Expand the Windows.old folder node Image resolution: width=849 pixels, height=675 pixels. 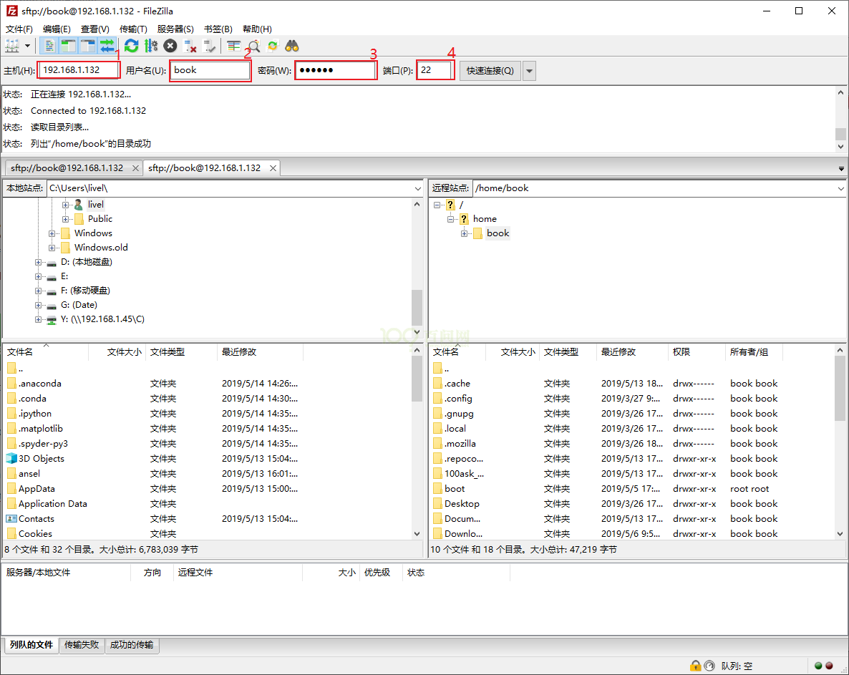52,248
